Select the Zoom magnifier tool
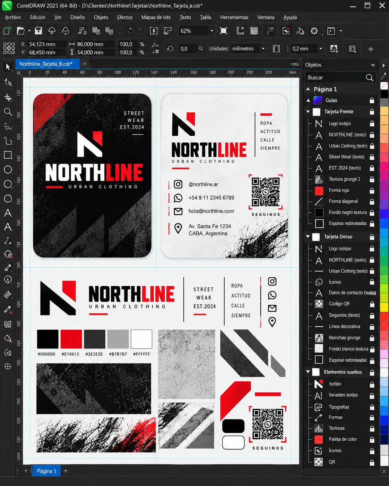Screen dimensions: 389x486 pos(8,112)
